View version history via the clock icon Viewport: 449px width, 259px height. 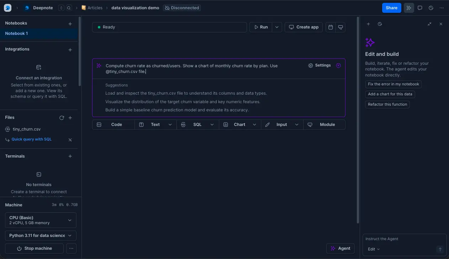click(x=430, y=7)
